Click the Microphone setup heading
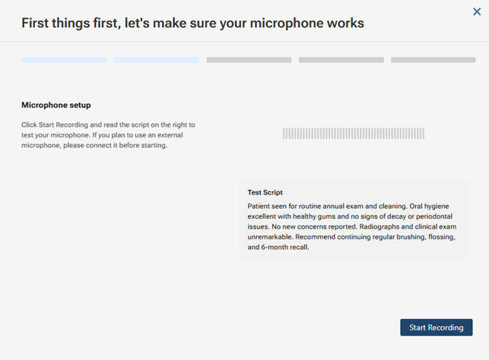Viewport: 489px width, 360px height. coord(56,105)
